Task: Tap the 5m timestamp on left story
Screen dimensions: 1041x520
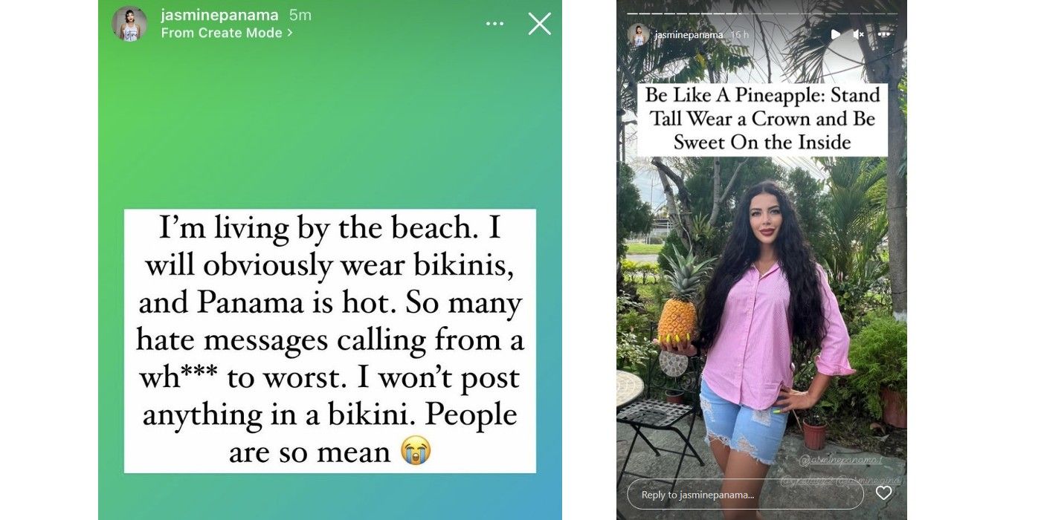Action: (300, 15)
